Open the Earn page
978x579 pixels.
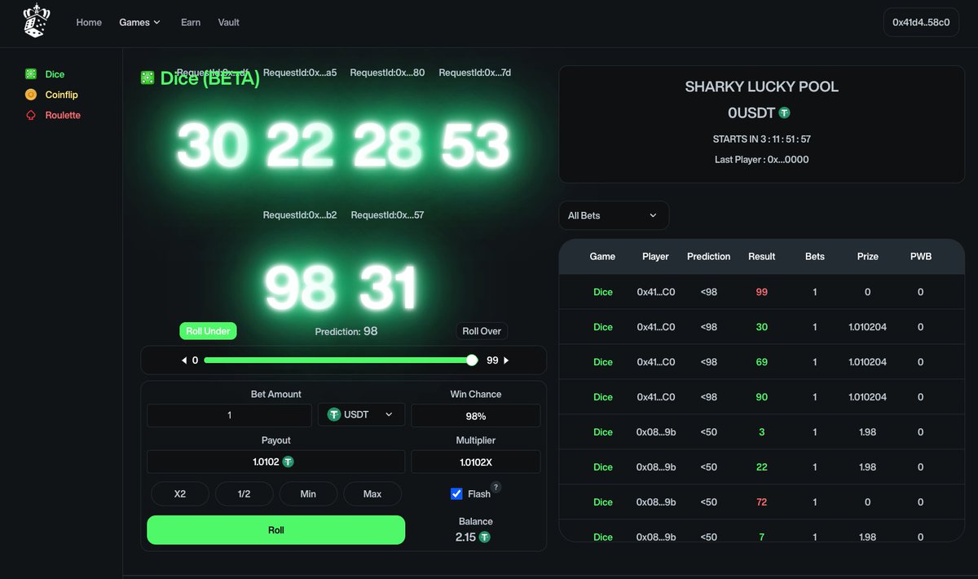click(x=191, y=22)
